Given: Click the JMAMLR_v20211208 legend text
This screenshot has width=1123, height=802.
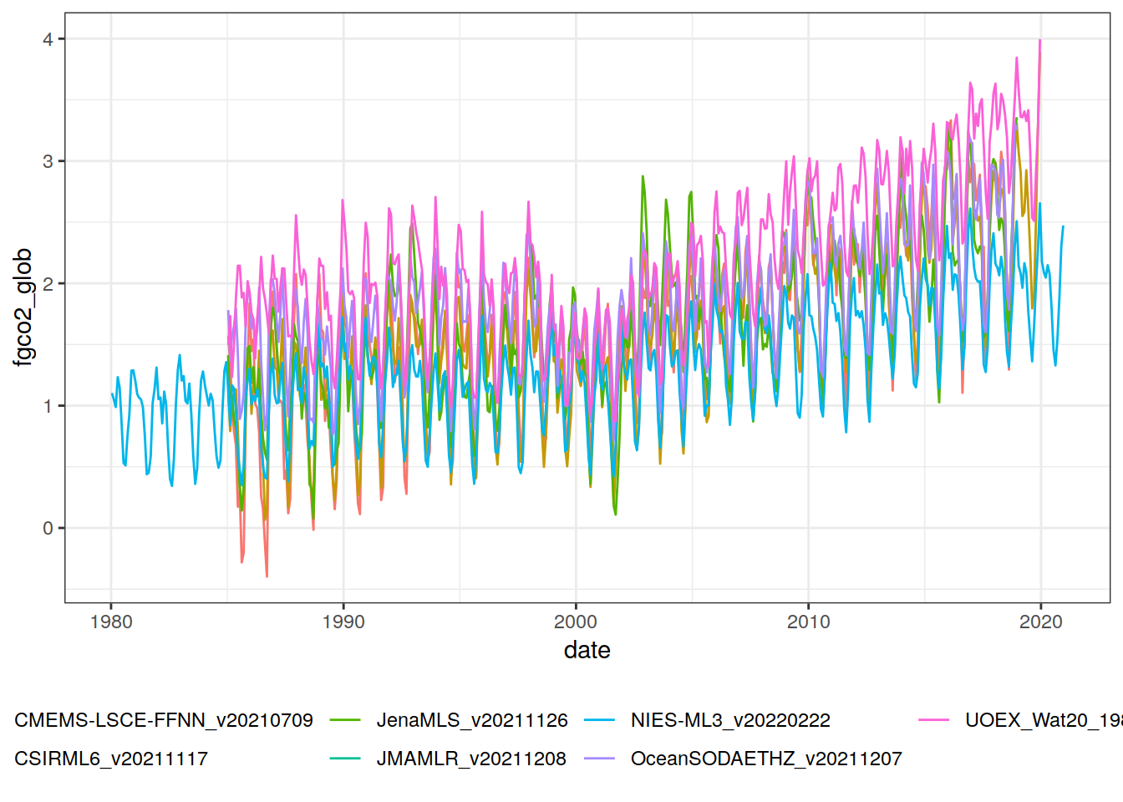Looking at the screenshot, I should [x=471, y=759].
